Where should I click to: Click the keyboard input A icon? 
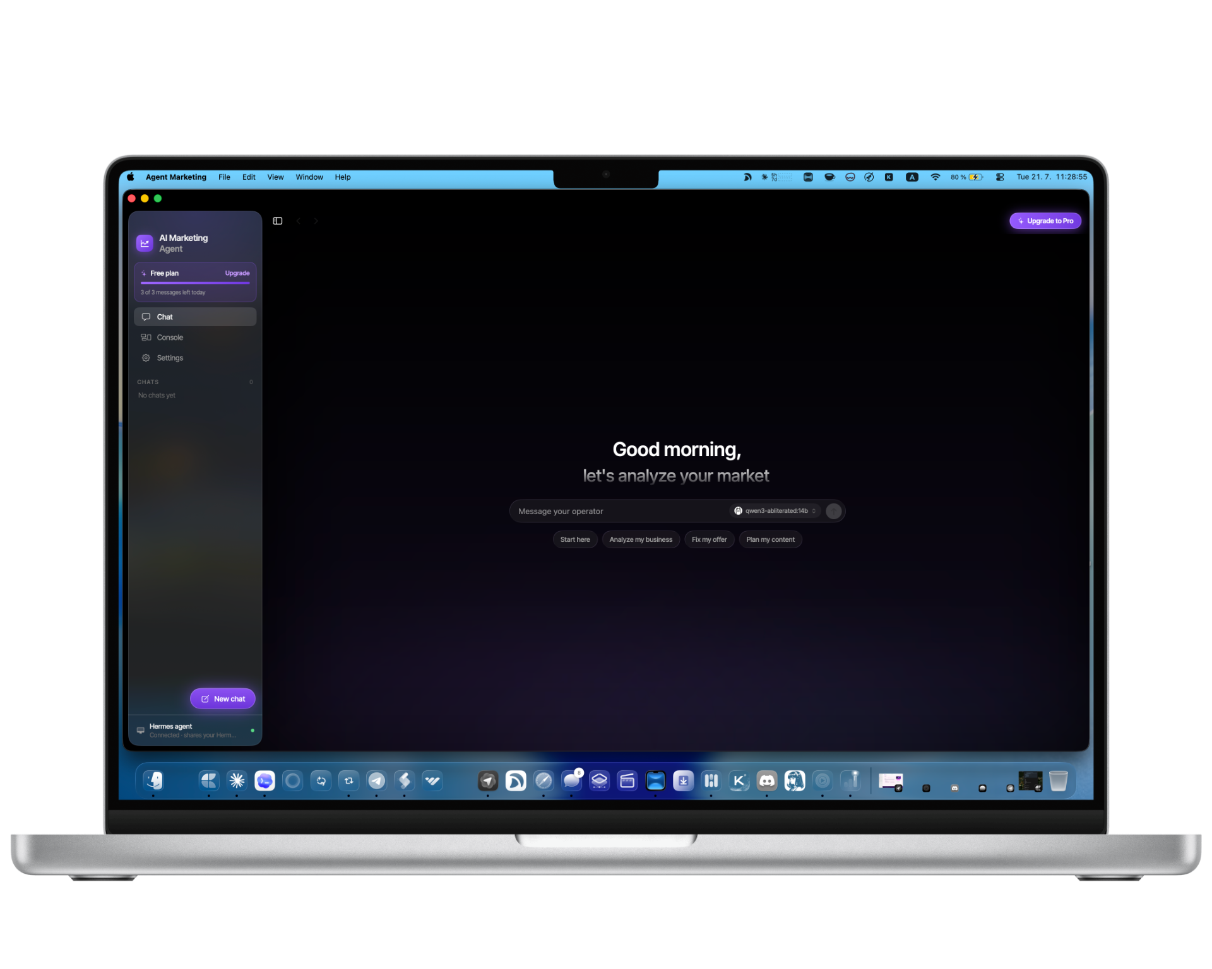pyautogui.click(x=912, y=177)
